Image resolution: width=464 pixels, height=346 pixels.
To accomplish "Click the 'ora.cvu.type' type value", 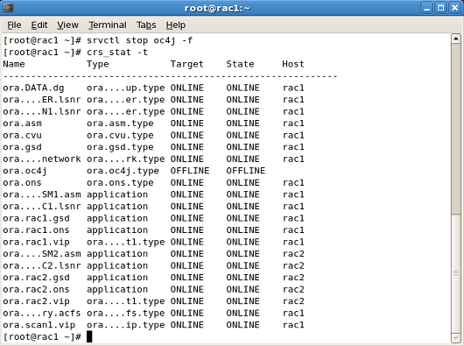I will coord(120,135).
